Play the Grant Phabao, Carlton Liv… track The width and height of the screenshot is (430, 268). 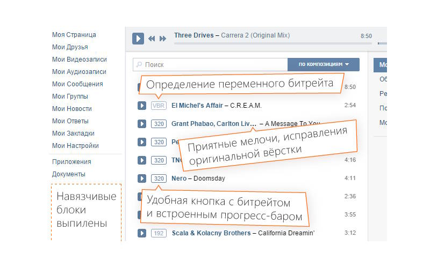click(x=142, y=124)
